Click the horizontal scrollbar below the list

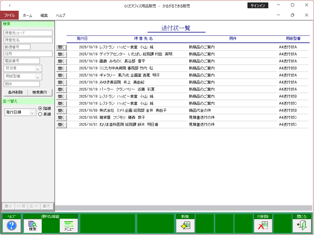(183, 208)
